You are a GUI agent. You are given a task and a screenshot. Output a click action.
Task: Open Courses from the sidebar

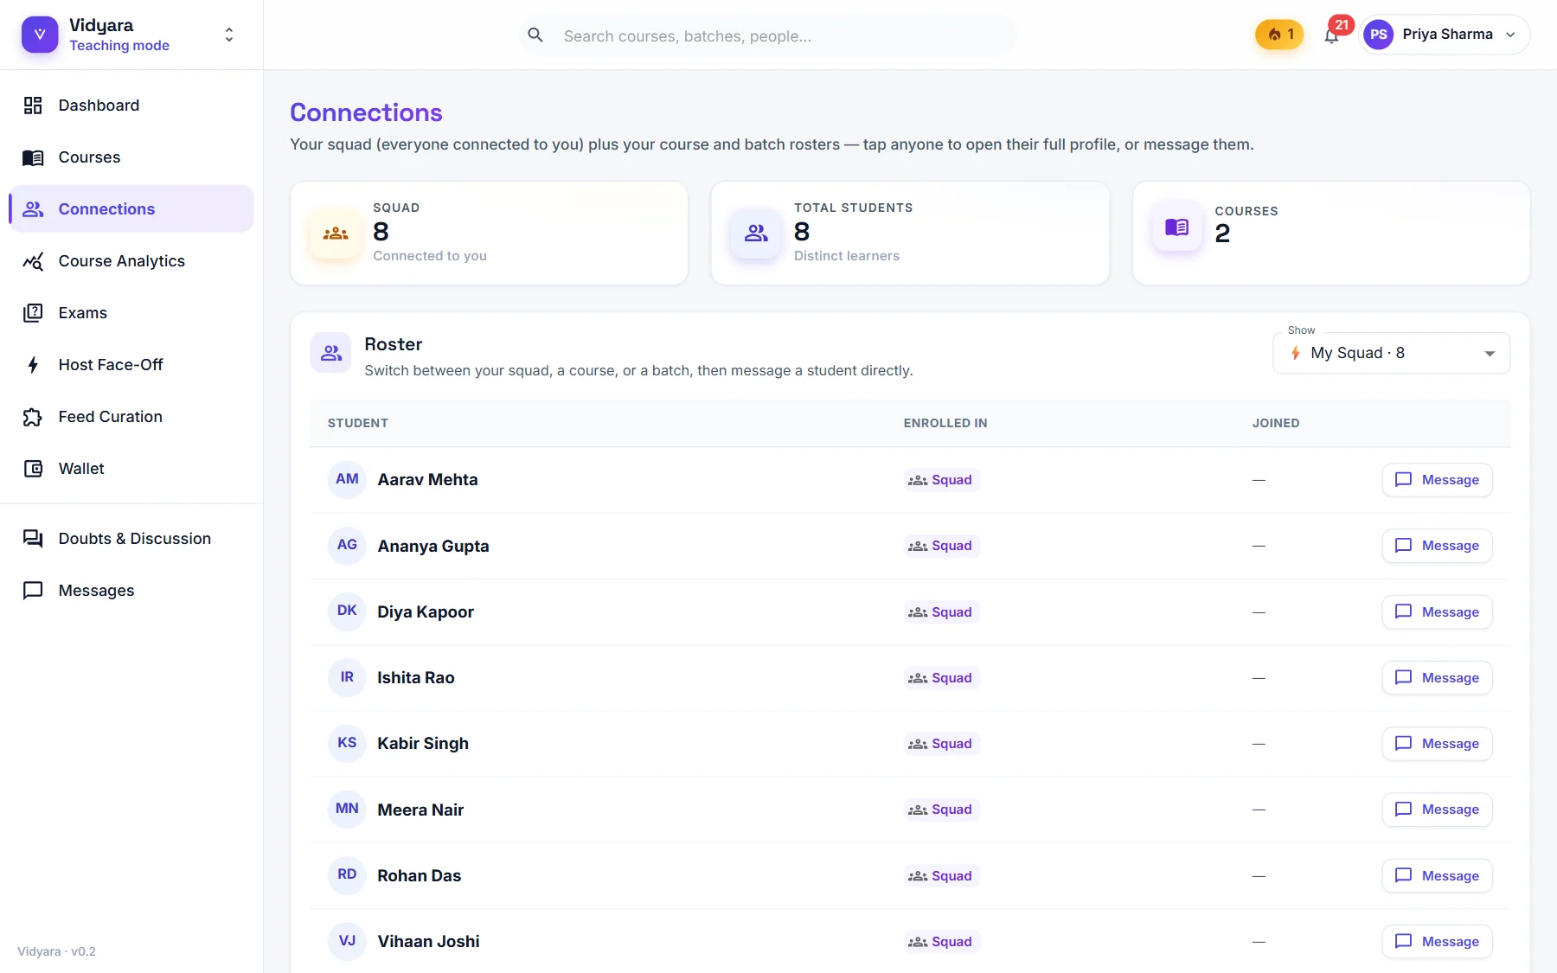click(x=131, y=157)
